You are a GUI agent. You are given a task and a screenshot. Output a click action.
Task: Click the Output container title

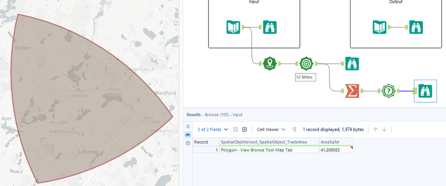tap(396, 2)
